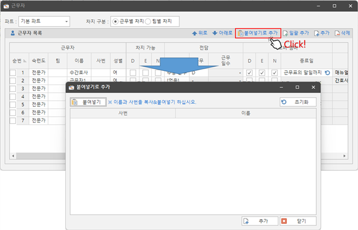Click the 추가 button in worker list toolbar
Screen dimensions: 358x230
point(322,33)
